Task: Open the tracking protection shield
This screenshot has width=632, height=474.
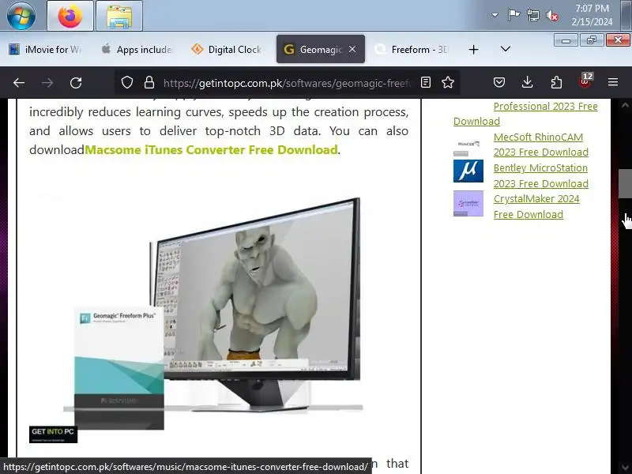Action: click(x=127, y=83)
